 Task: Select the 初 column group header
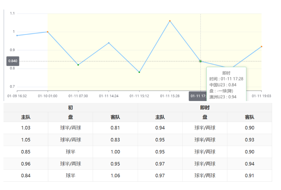[x=70, y=108]
